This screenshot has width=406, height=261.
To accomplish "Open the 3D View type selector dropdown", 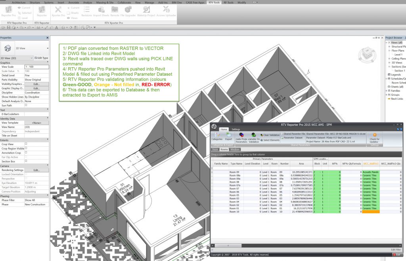I will point(48,48).
